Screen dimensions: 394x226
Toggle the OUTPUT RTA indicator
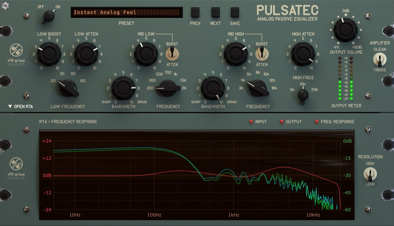(x=282, y=121)
